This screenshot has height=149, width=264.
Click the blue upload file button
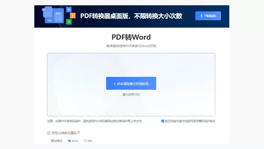tap(131, 83)
